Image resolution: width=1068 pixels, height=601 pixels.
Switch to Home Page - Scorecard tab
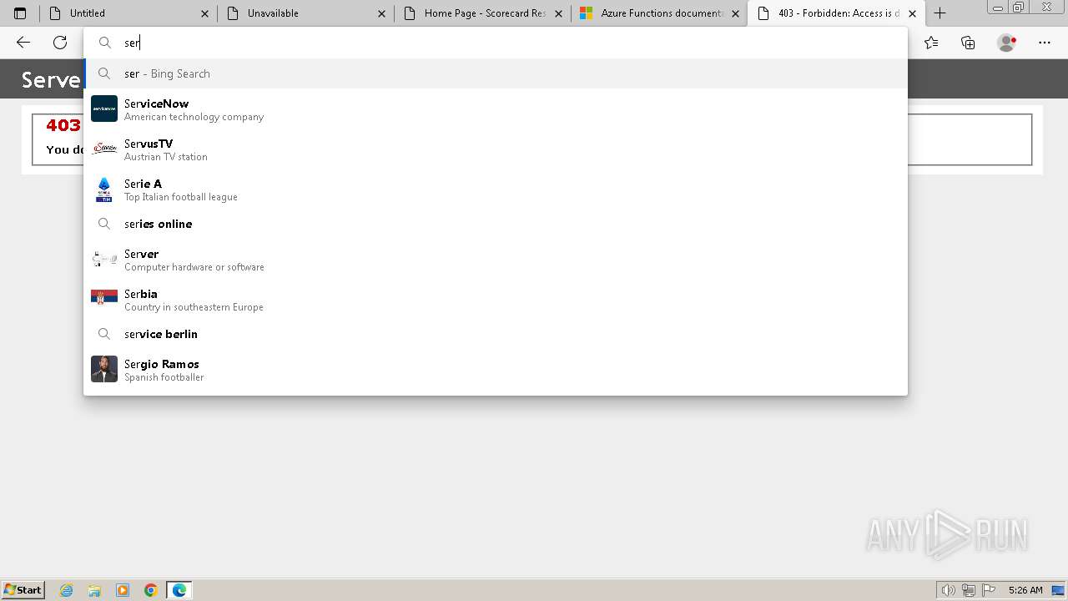tap(482, 13)
